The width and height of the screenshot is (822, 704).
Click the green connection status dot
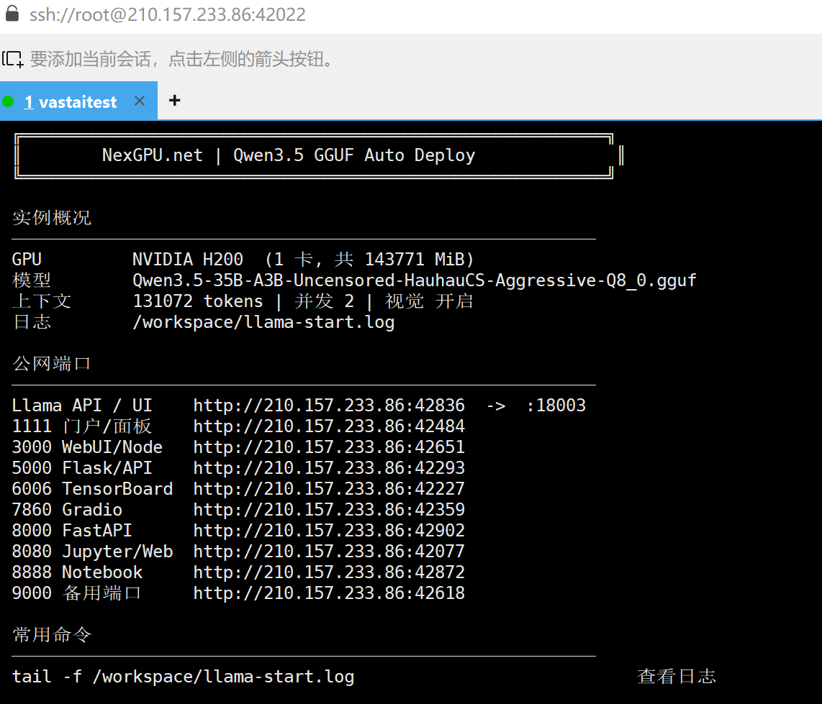[x=8, y=101]
